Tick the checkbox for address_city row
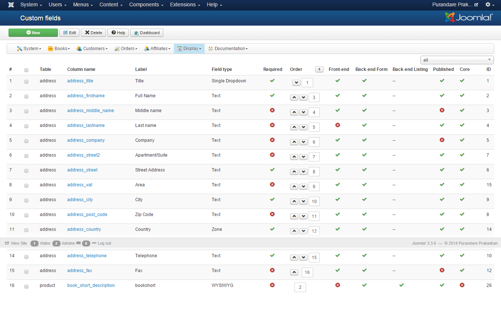 [x=26, y=200]
